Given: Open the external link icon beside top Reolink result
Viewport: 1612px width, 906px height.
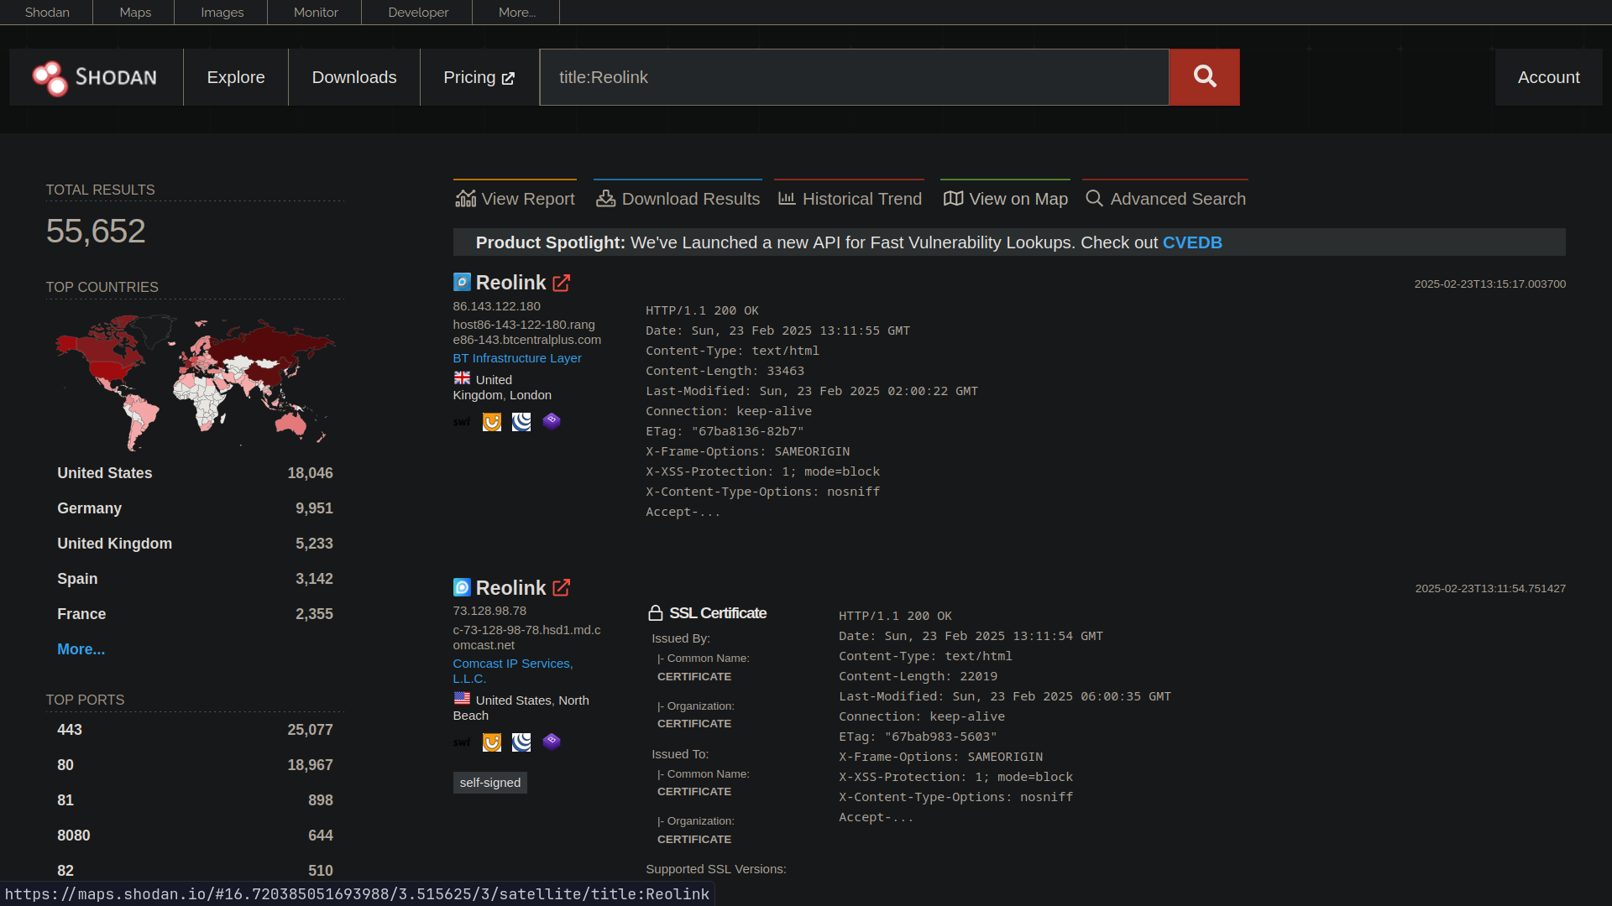Looking at the screenshot, I should click(x=561, y=283).
